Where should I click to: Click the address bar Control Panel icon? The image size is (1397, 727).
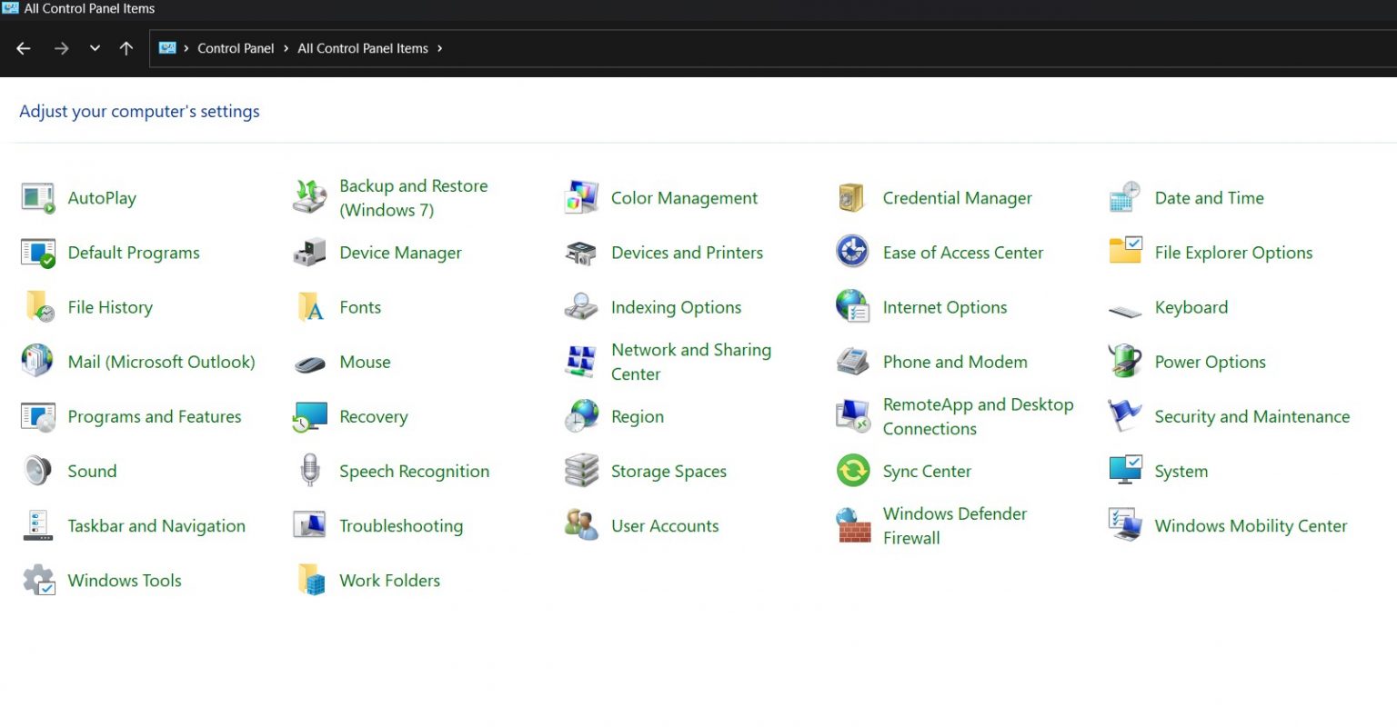coord(167,48)
